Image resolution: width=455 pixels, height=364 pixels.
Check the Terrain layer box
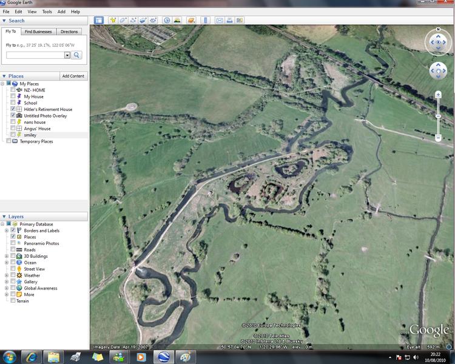(13, 301)
